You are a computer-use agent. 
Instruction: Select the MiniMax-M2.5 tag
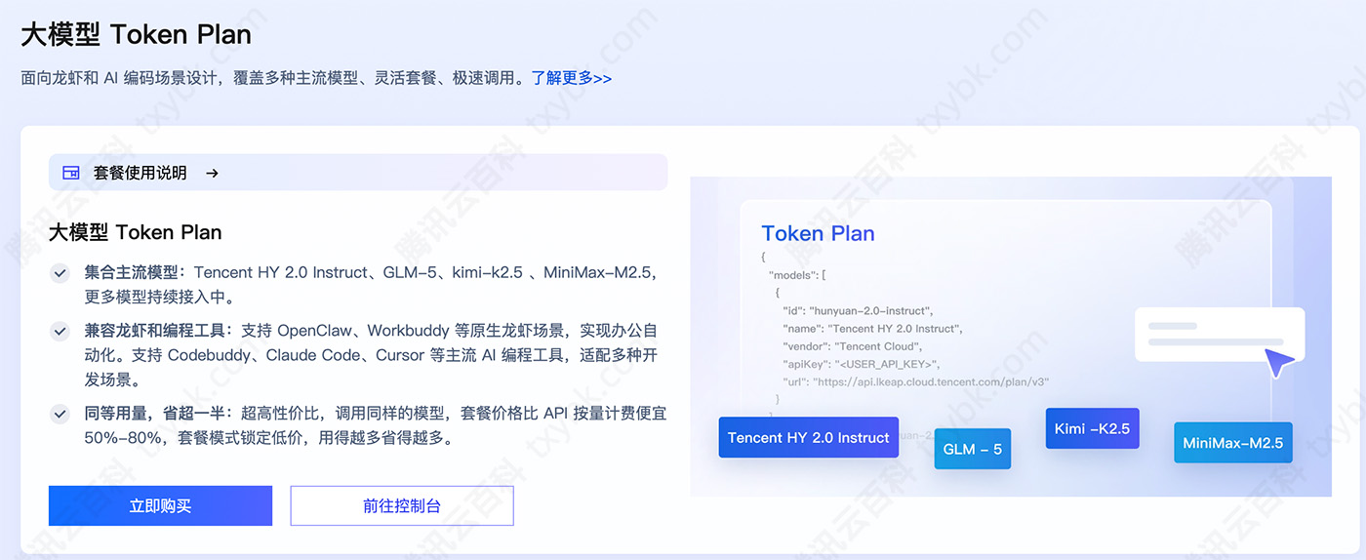click(1232, 443)
